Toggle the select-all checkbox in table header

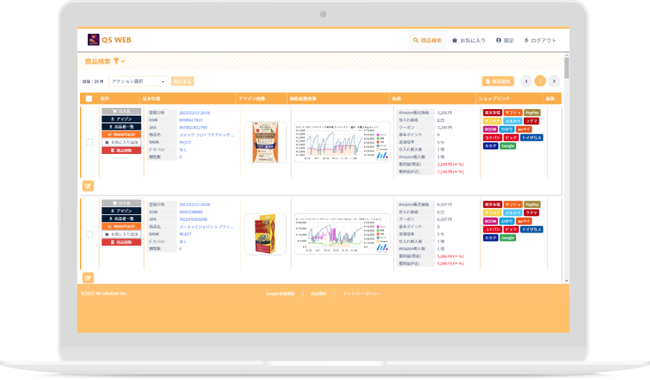89,99
